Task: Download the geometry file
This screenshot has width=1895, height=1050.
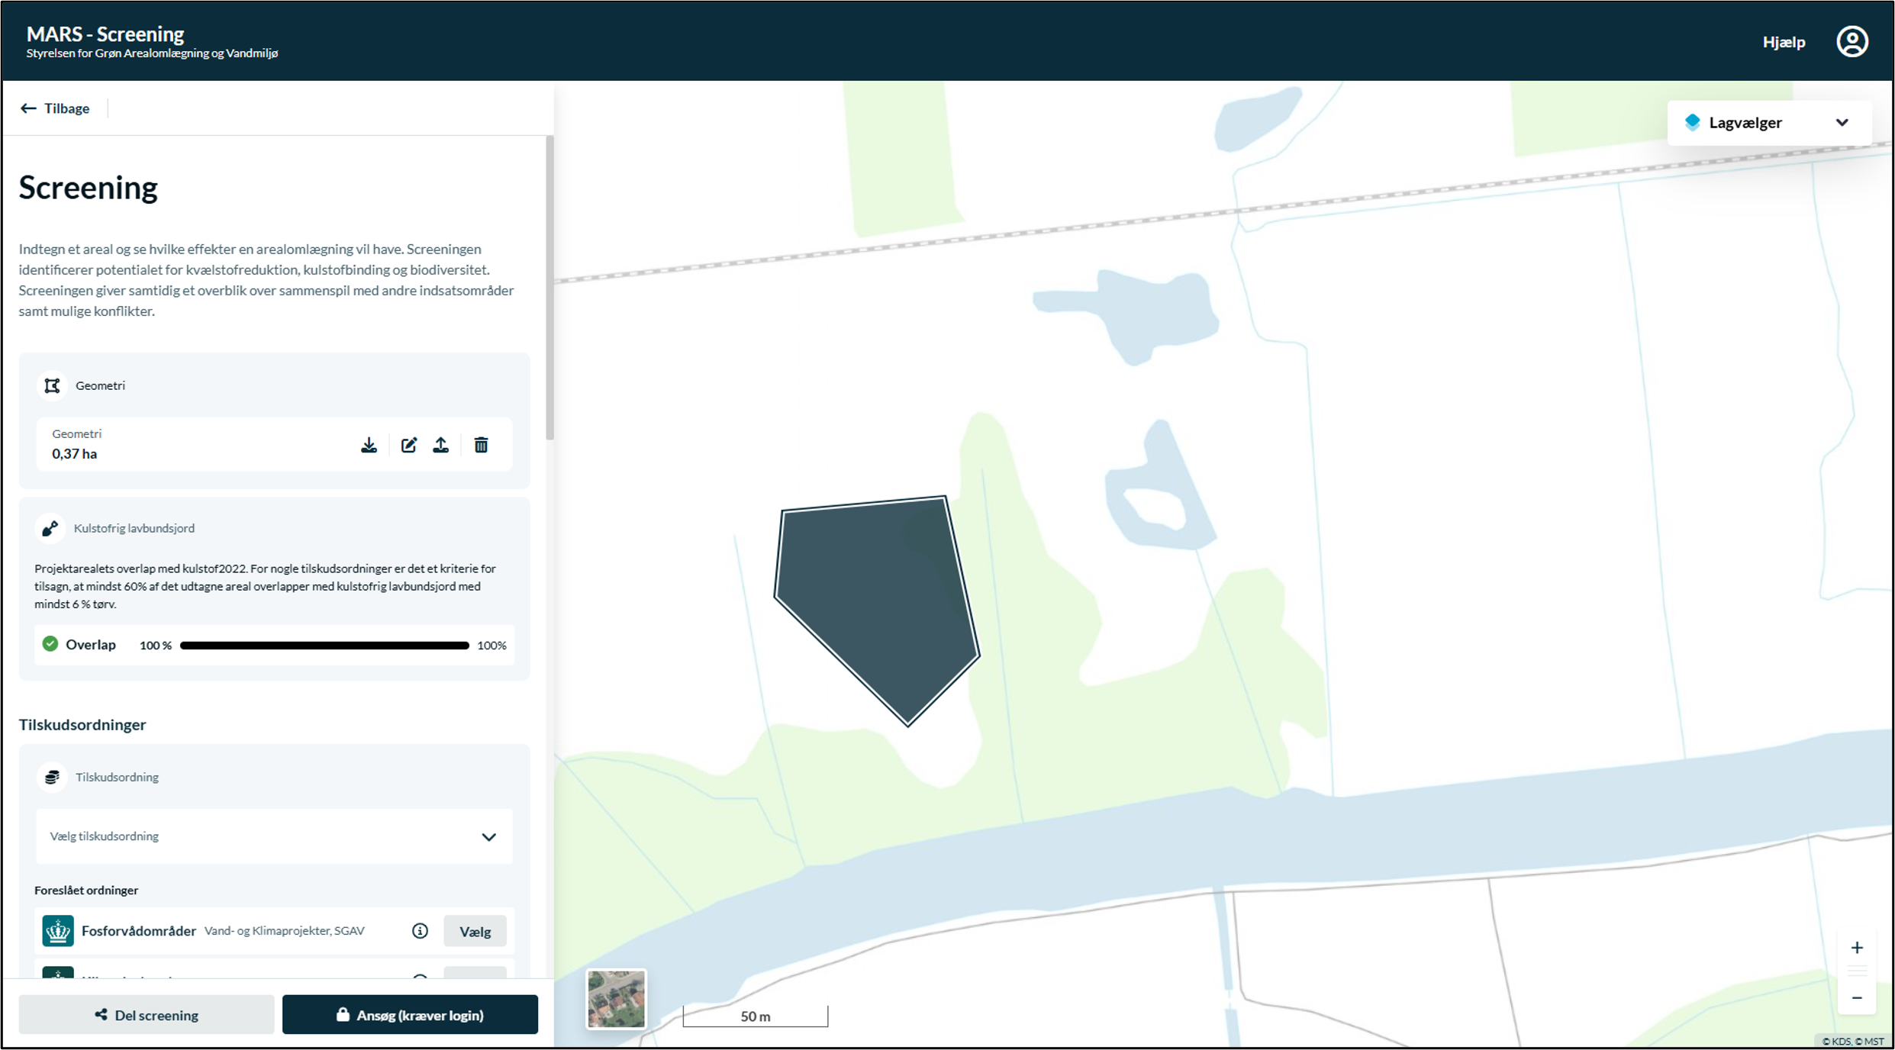Action: point(369,445)
